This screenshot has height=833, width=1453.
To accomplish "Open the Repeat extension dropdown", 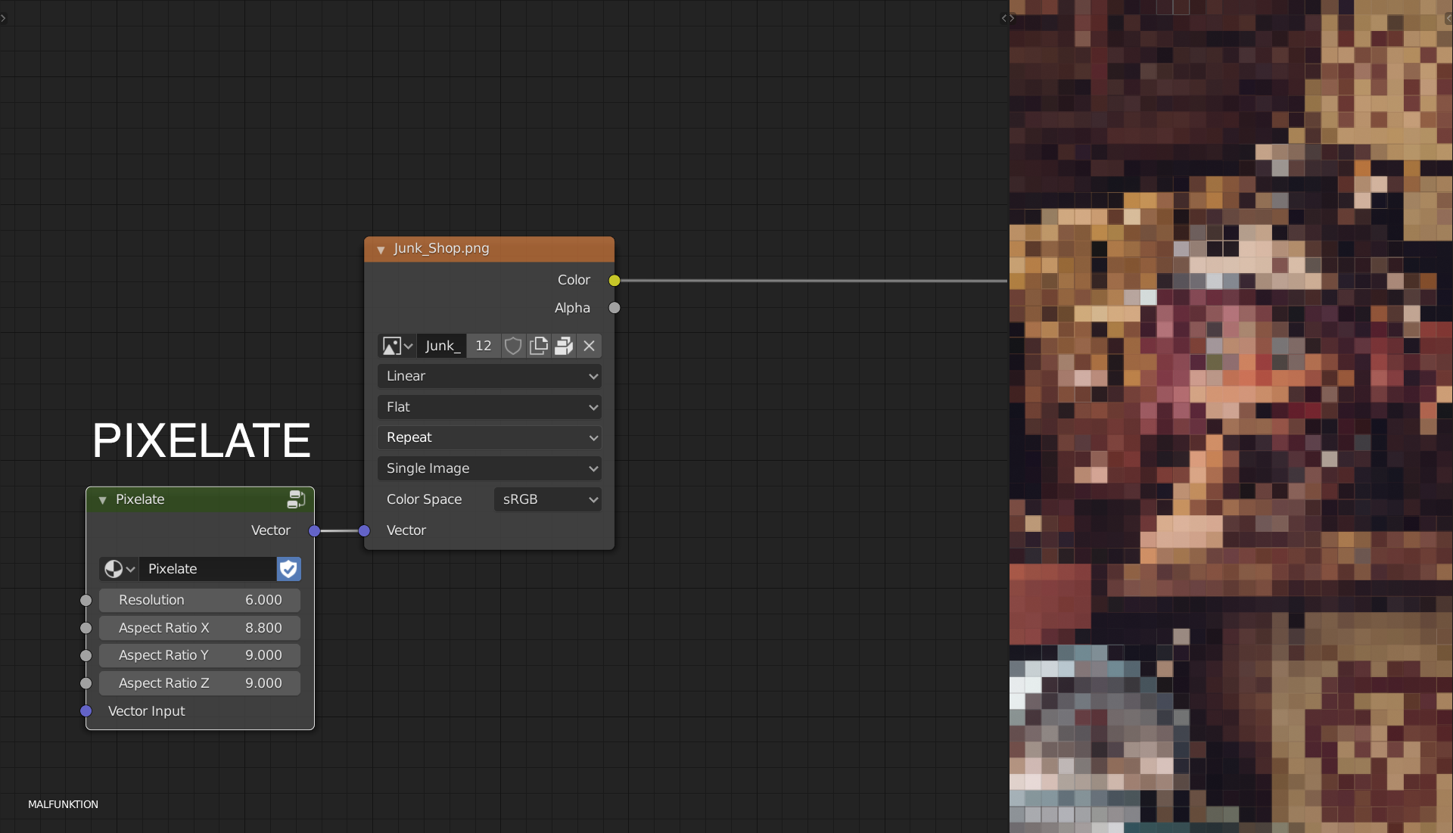I will pos(490,437).
